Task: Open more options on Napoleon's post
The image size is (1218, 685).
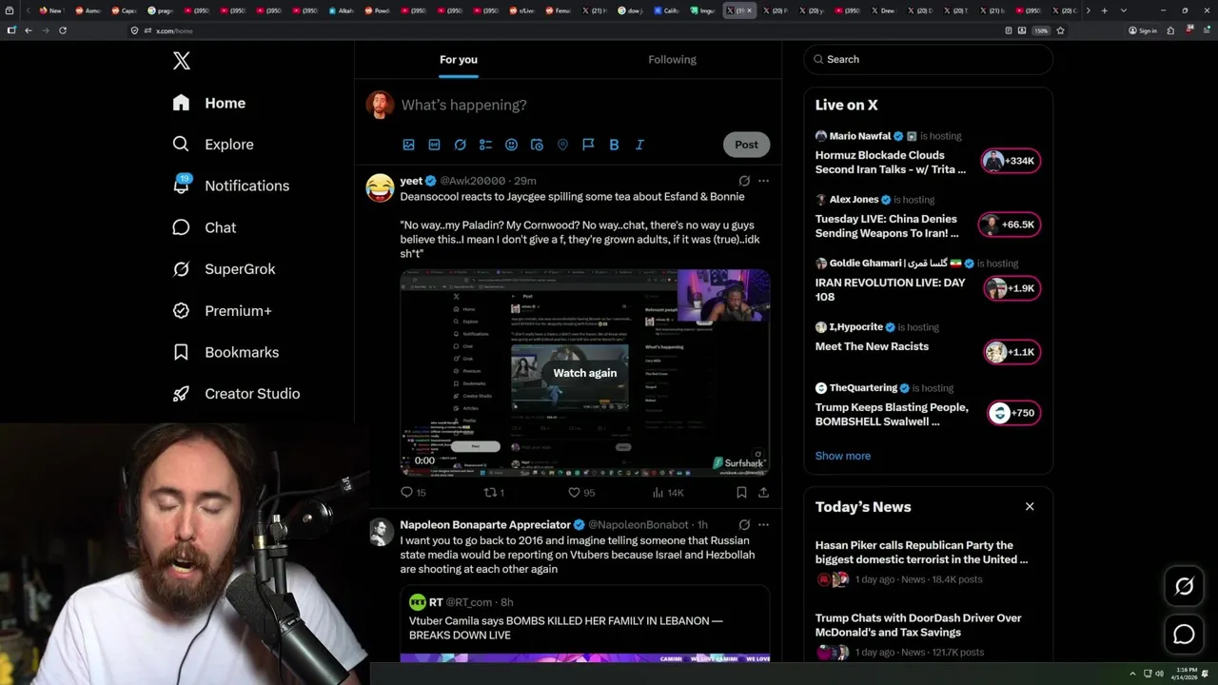Action: [x=763, y=525]
